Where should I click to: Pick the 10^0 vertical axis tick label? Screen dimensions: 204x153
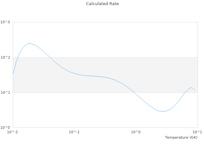tap(5, 127)
